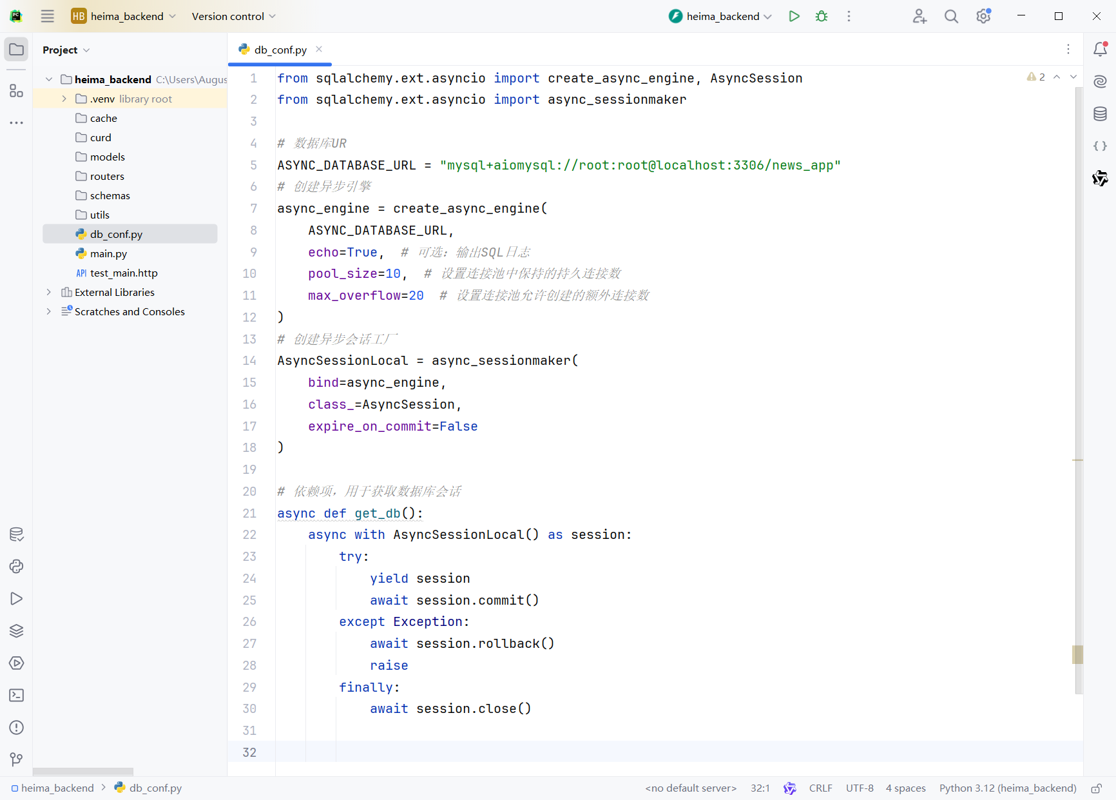Toggle the Project tool window folder icon
1116x800 pixels.
tap(16, 50)
